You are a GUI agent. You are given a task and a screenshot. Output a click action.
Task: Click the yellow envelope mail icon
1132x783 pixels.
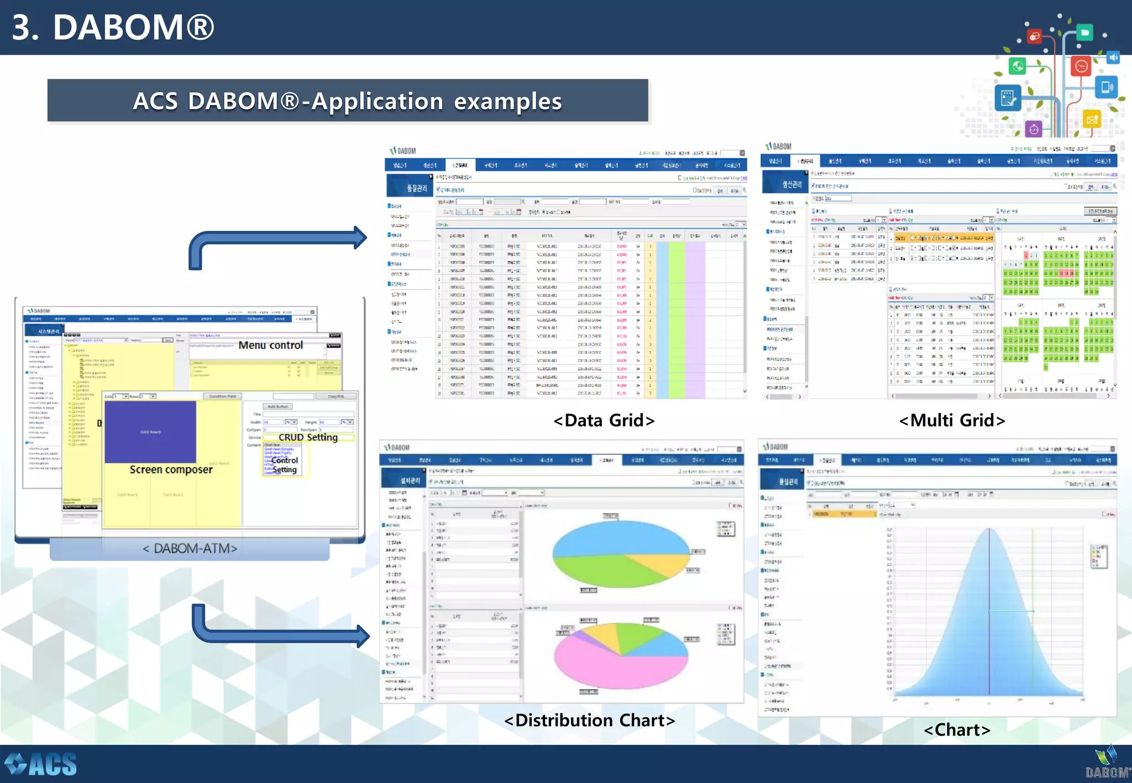1092,119
